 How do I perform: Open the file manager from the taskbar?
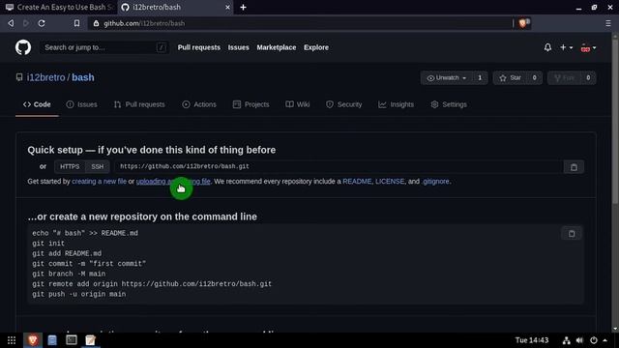click(x=52, y=340)
